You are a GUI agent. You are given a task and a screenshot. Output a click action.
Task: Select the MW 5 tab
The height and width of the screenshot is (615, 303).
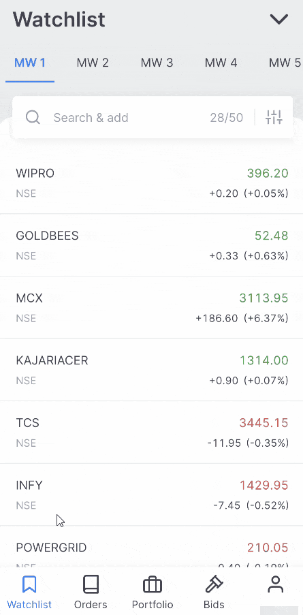[x=285, y=63]
